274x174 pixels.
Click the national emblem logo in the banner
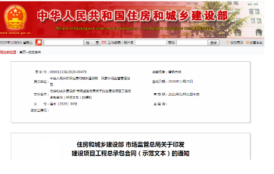pos(15,17)
